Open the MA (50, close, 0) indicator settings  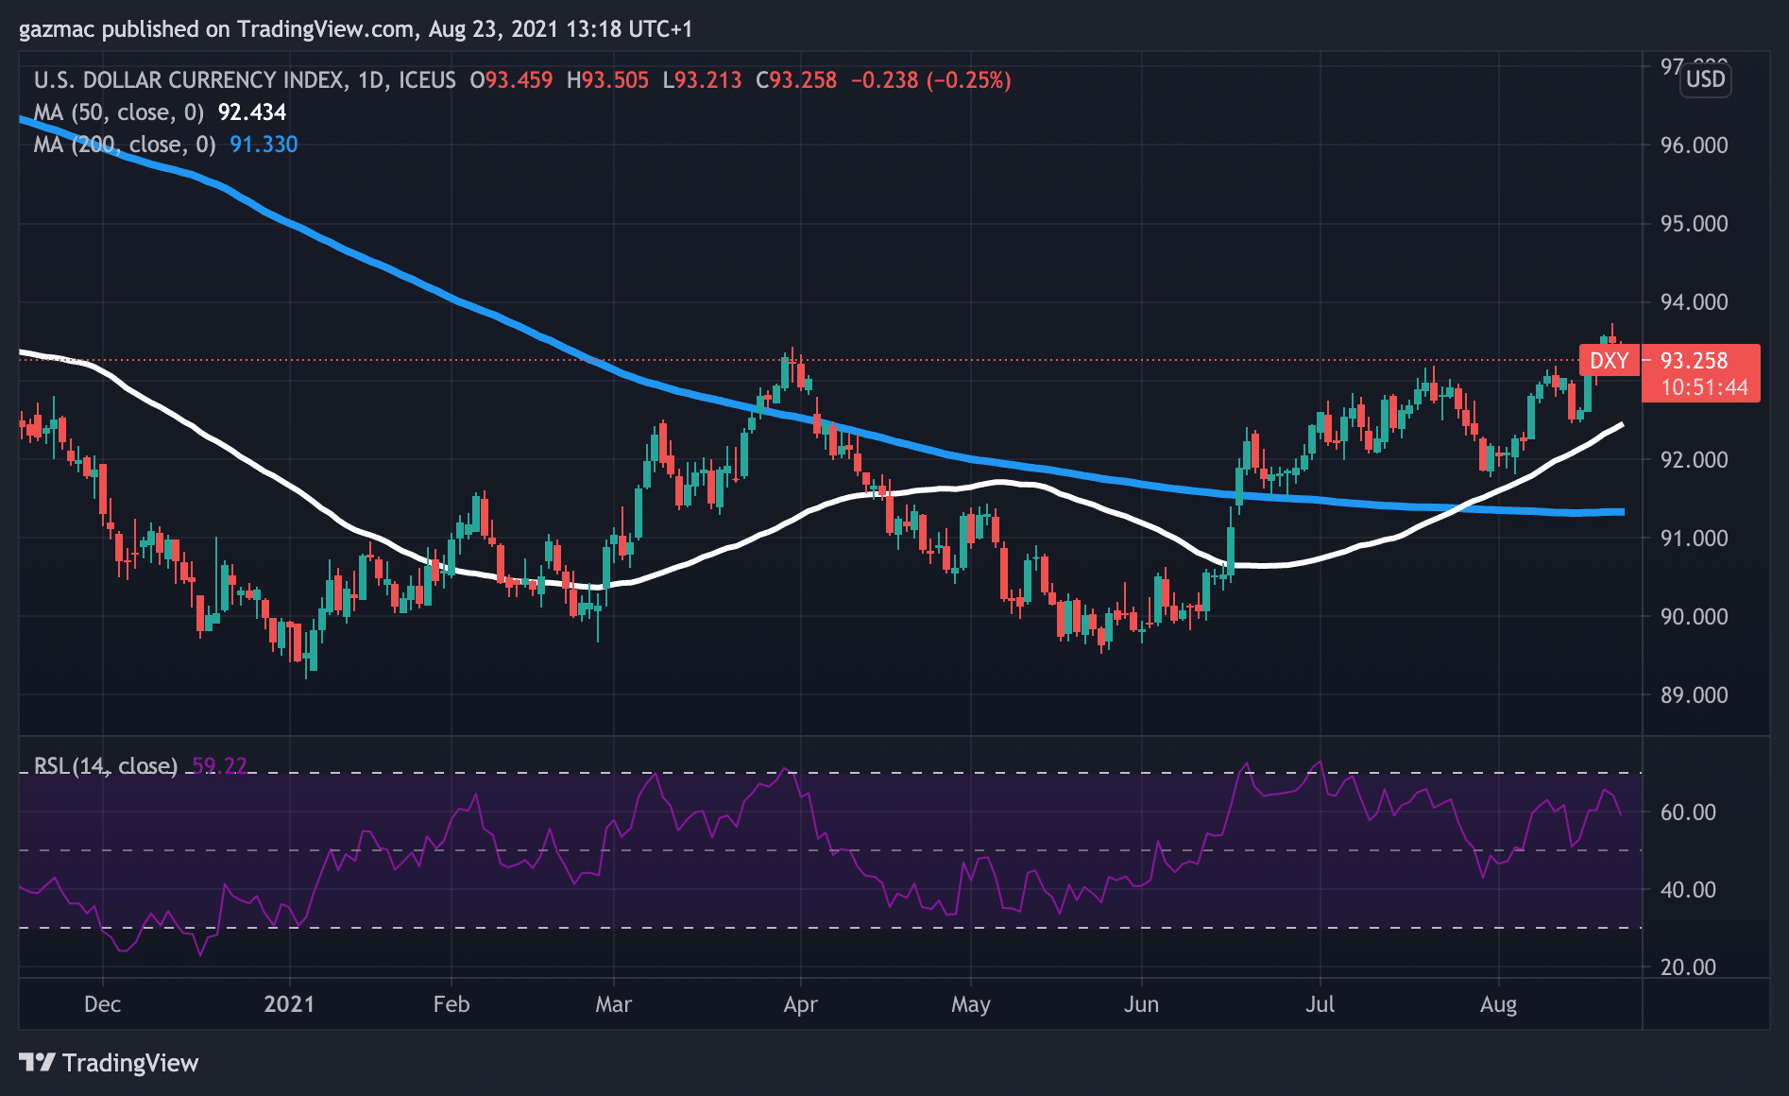[x=123, y=112]
